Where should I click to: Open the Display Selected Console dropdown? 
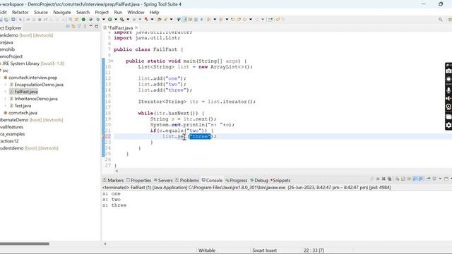pyautogui.click(x=440, y=179)
